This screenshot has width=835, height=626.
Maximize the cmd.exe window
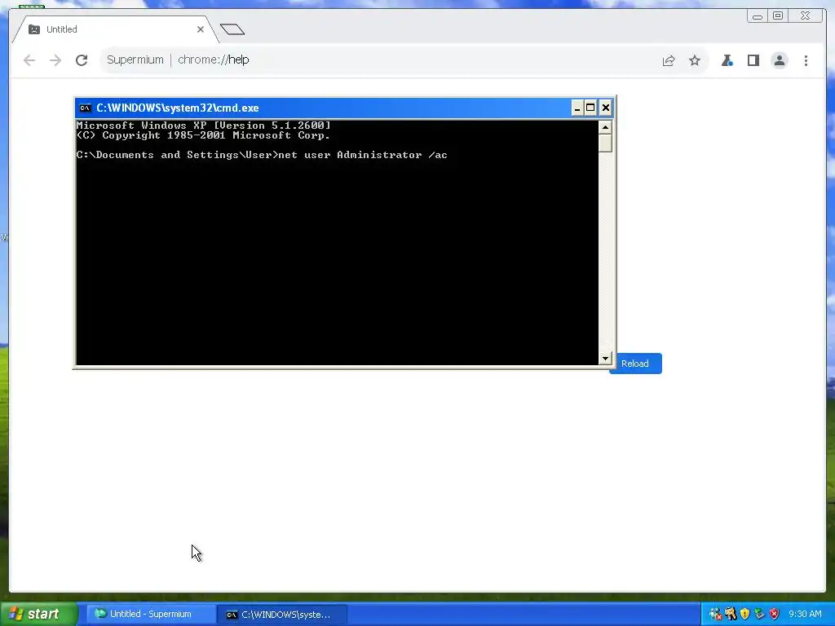(x=590, y=108)
